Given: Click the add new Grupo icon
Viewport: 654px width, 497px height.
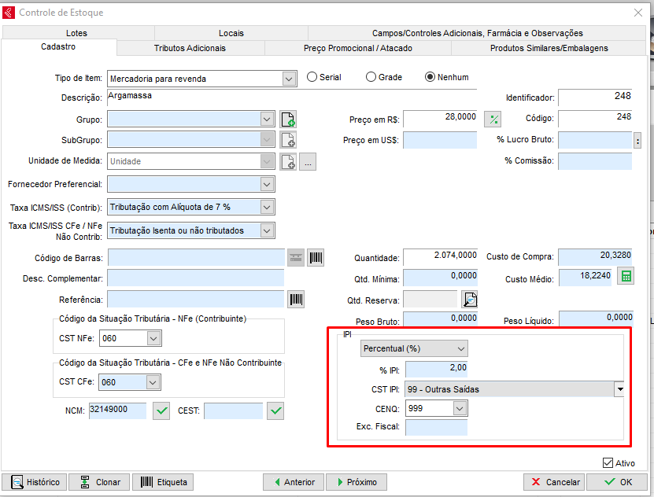Looking at the screenshot, I should pos(288,120).
